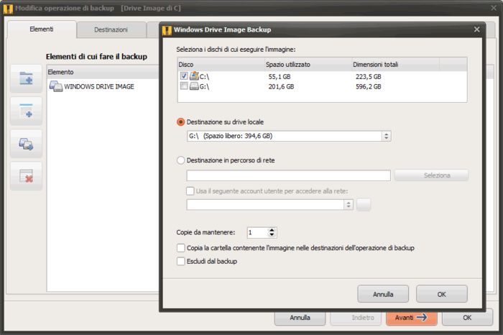This screenshot has width=503, height=335.
Task: Close the Windows Drive Image Backup dialog
Action: (476, 30)
